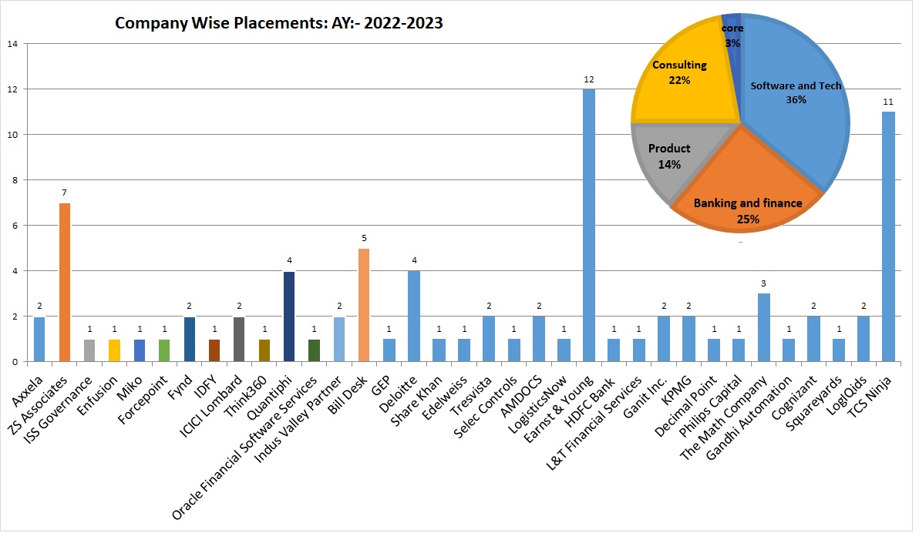919x536 pixels.
Task: Click the 'Edelweiss' axis label
Action: point(446,397)
